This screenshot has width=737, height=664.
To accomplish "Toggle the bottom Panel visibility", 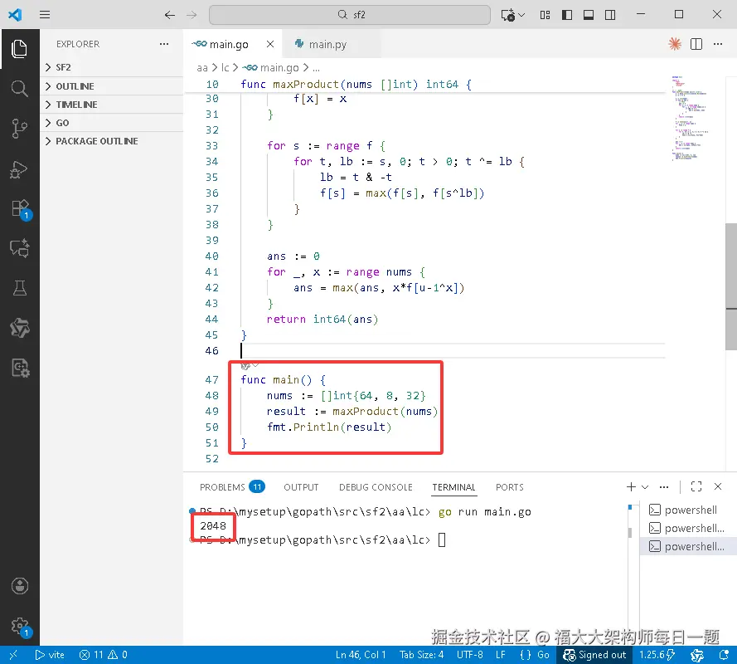I will 589,15.
